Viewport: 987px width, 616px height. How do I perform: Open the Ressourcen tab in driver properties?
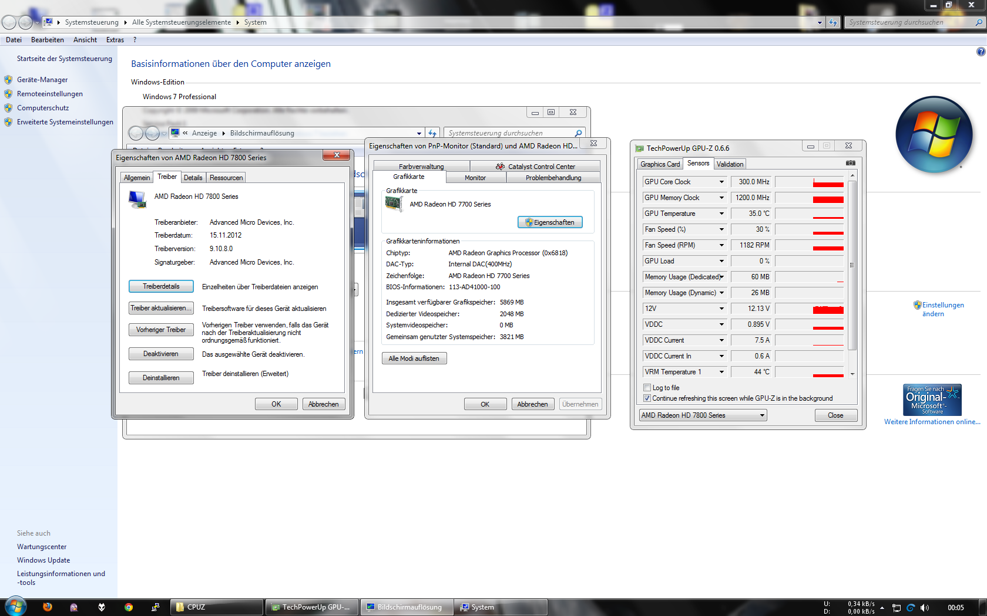[226, 178]
